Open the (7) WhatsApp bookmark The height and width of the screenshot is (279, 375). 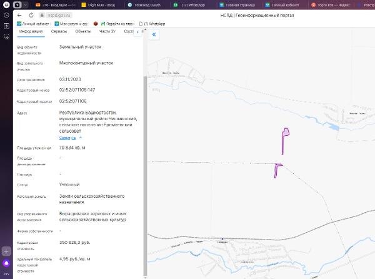point(152,24)
